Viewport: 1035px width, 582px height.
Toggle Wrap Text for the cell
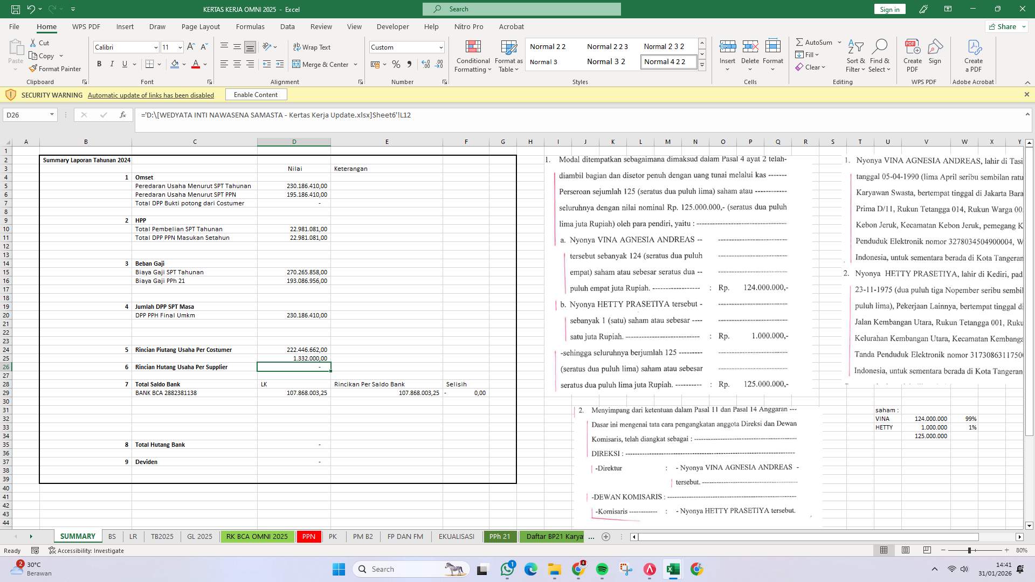point(312,47)
